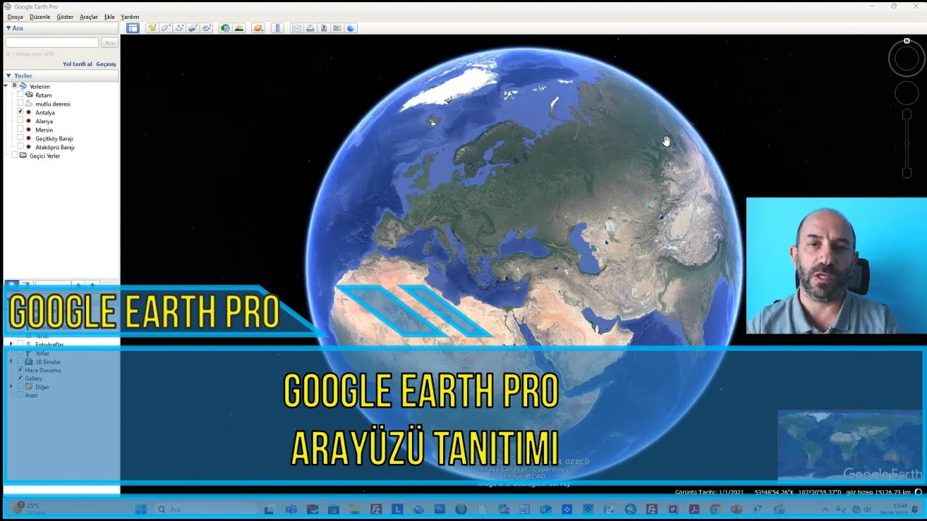This screenshot has height=521, width=927.
Task: Open the Düzenle menu
Action: point(40,17)
